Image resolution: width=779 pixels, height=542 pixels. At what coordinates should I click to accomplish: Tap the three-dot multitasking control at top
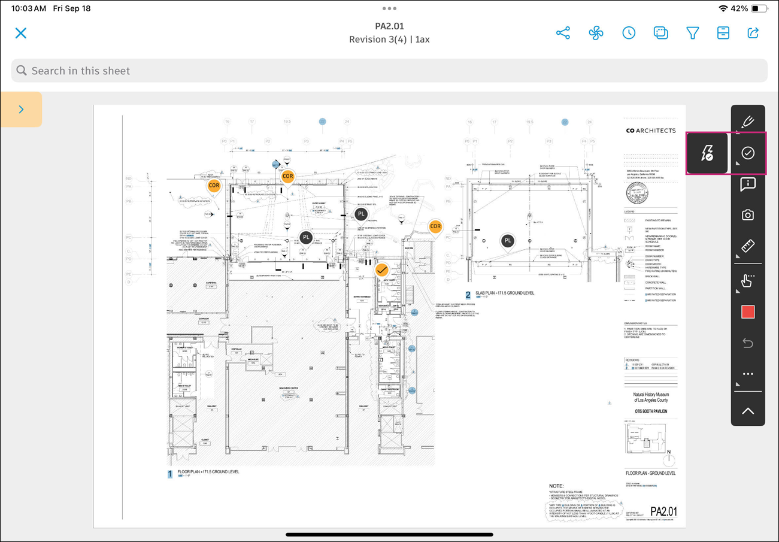(x=389, y=9)
